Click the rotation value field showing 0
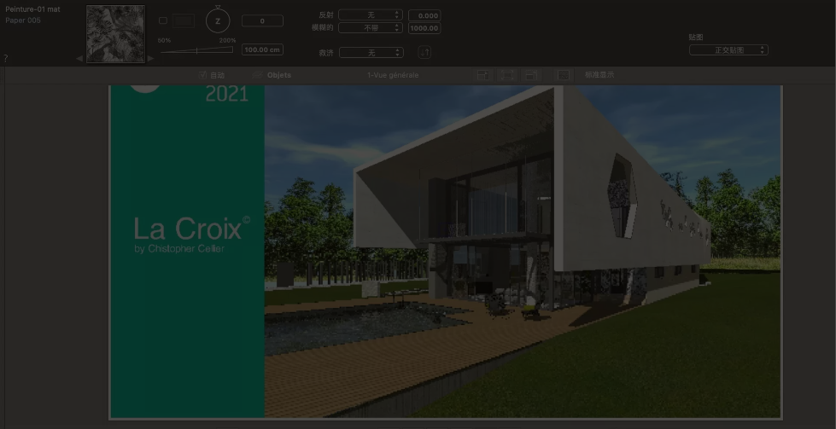Viewport: 836px width, 429px height. [x=262, y=20]
